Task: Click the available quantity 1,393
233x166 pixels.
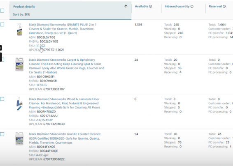Action: (x=138, y=25)
